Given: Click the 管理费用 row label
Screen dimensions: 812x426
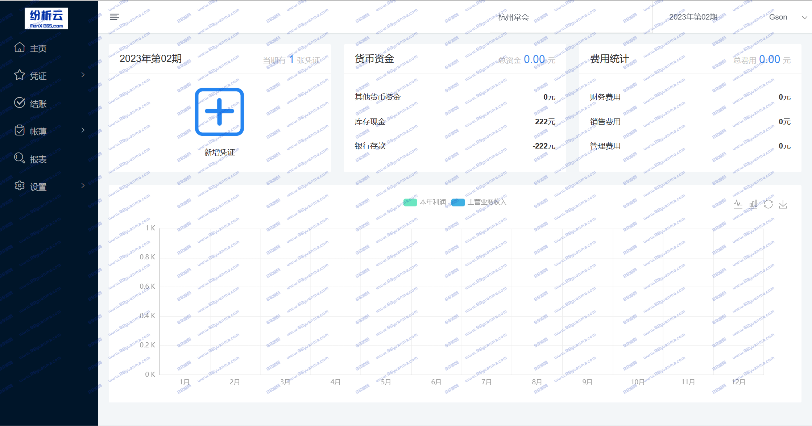Looking at the screenshot, I should 605,146.
